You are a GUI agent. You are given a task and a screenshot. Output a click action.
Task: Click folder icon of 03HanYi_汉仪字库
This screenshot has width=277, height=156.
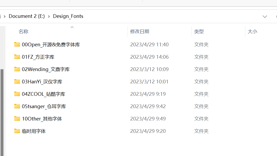17,82
